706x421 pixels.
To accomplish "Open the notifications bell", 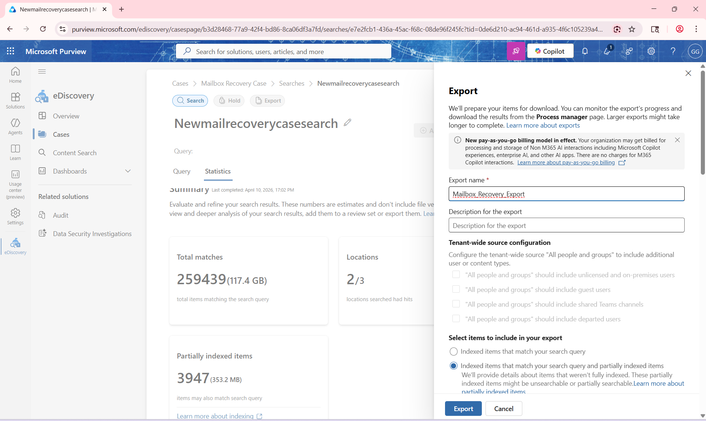I will coord(585,51).
